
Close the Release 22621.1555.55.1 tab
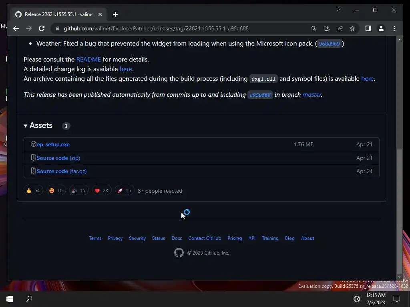click(x=100, y=14)
